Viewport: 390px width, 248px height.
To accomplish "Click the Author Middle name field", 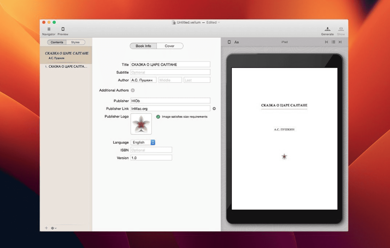I will pos(170,80).
